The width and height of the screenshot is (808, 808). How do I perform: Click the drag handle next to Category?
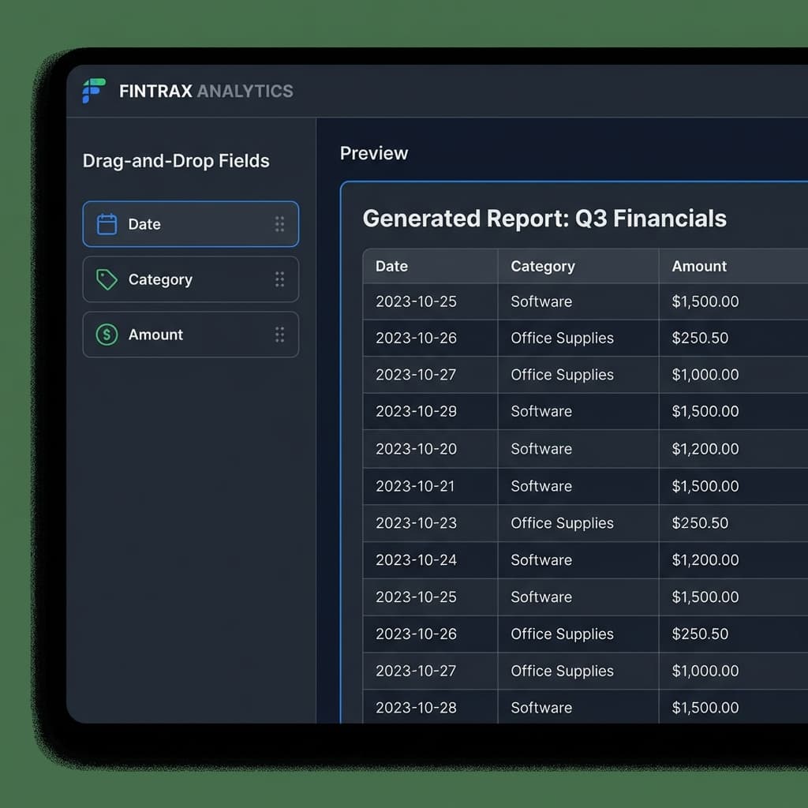click(279, 279)
